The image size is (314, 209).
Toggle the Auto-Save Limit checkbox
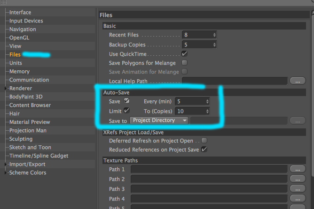point(126,111)
